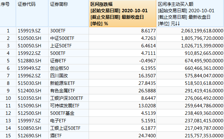Screen dimensions: 224x139
Task: Select security code 159919.SZ
Action: [x=29, y=31]
